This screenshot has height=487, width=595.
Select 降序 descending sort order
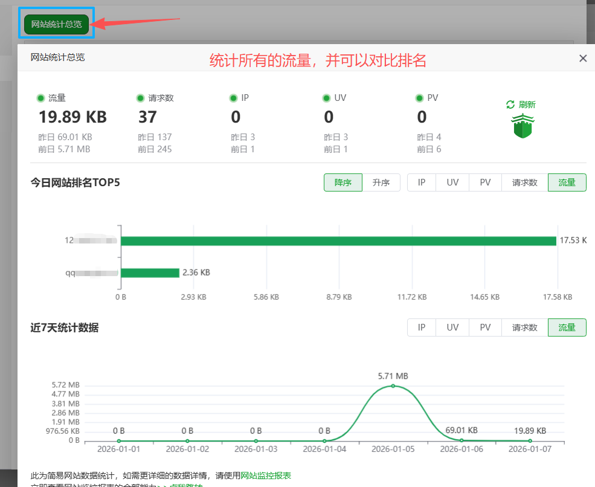point(343,182)
